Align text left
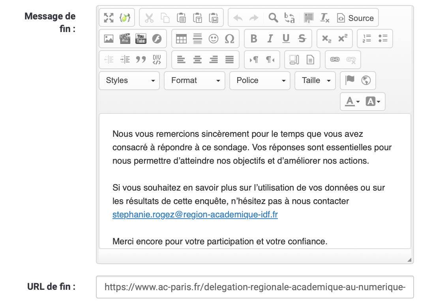Viewport: 431px width, 306px height. 181,59
